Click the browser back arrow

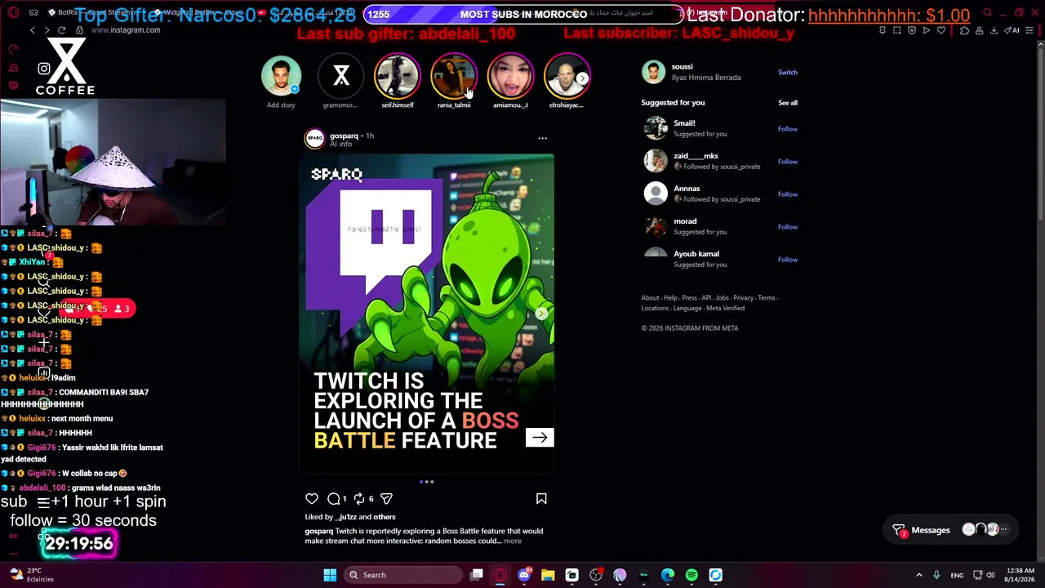click(x=33, y=30)
